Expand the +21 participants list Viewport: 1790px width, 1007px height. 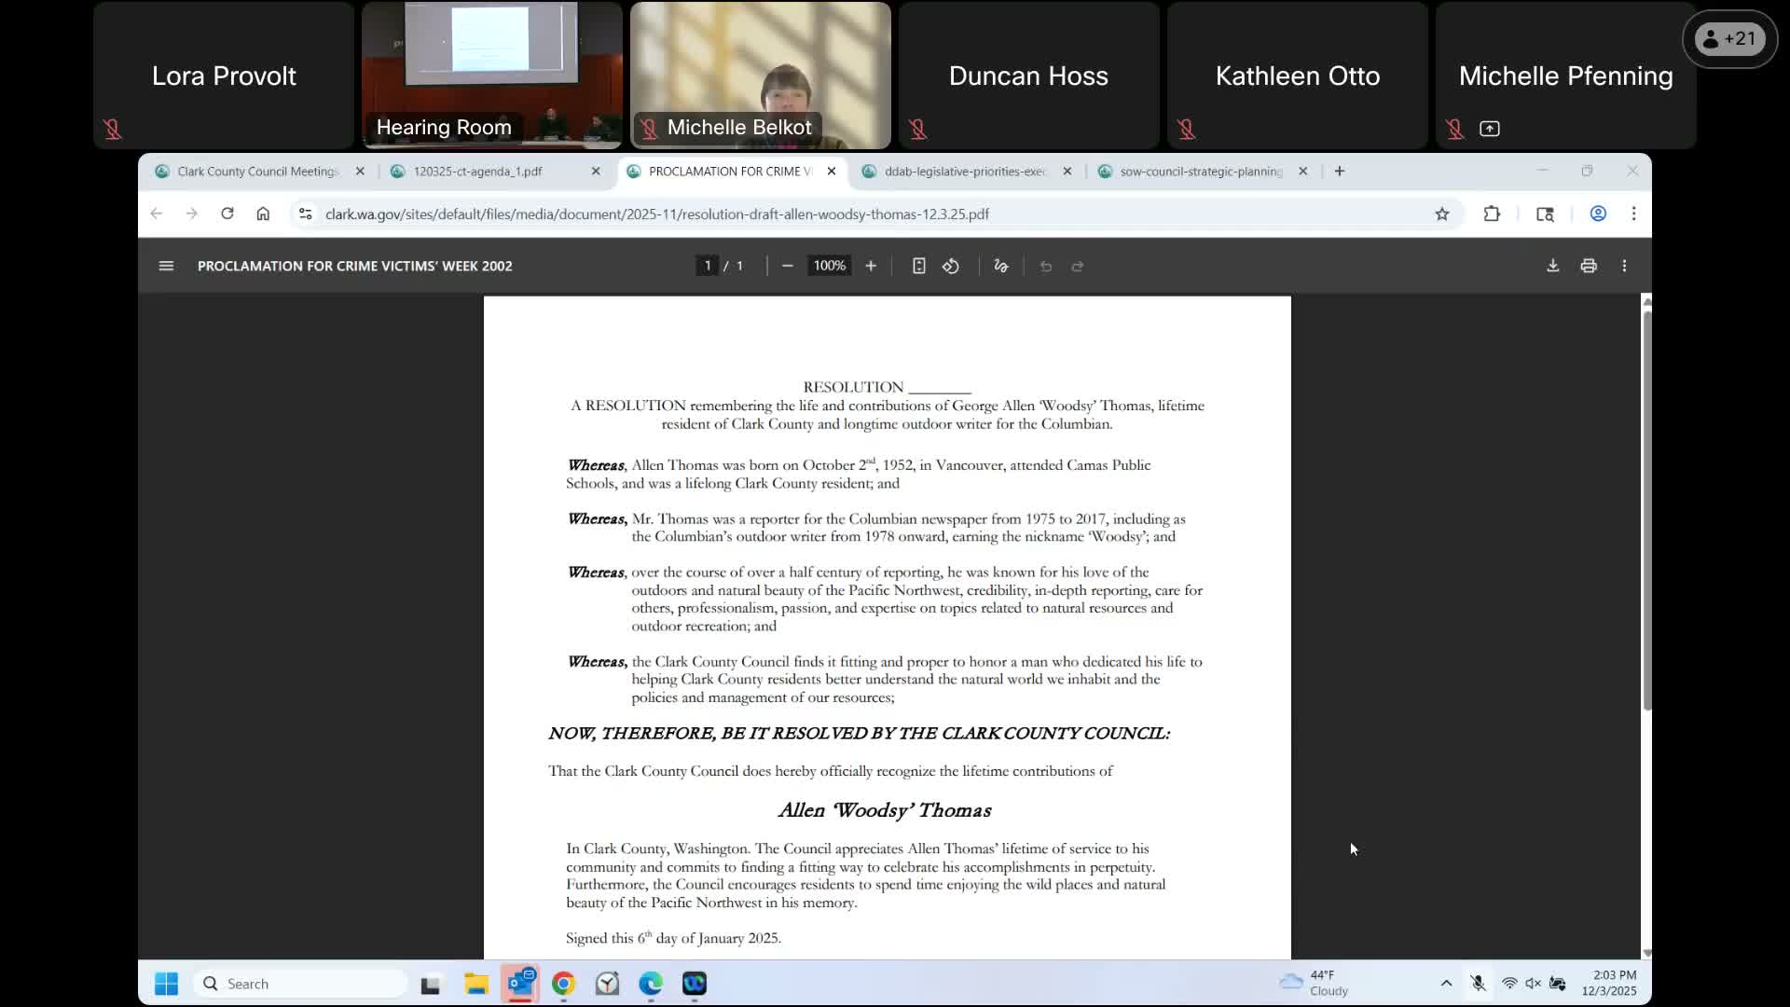tap(1729, 39)
